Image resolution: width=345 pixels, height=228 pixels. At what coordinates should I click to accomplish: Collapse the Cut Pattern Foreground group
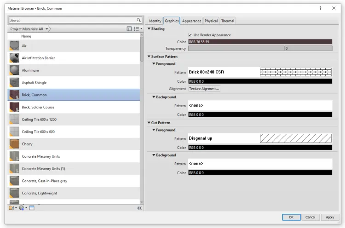[x=154, y=130]
